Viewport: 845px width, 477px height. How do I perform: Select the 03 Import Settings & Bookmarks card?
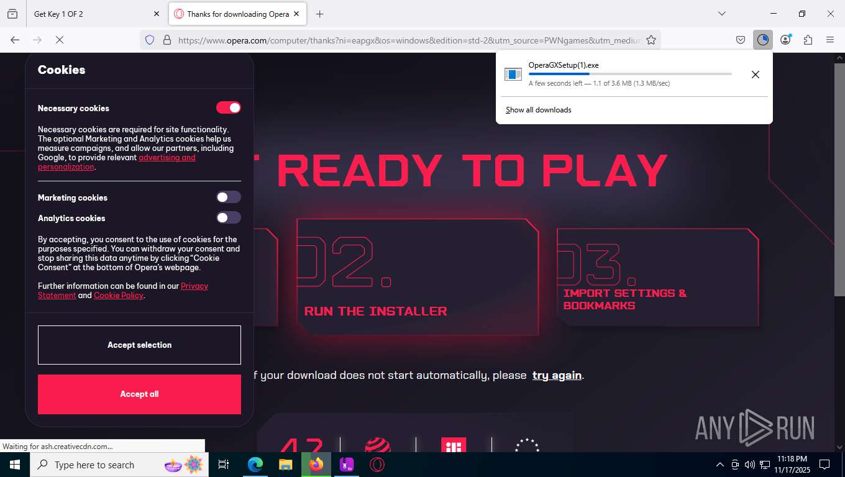(657, 277)
